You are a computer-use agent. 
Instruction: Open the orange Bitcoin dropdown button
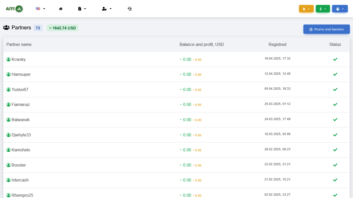coord(306,9)
